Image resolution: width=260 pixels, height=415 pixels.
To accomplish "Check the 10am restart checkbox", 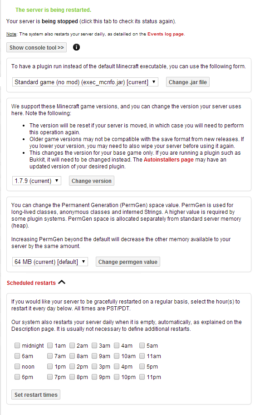I will pyautogui.click(x=117, y=356).
